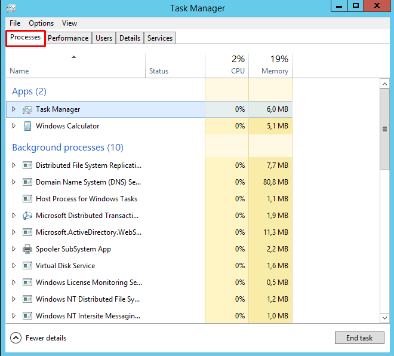Click the Spooler SubSystem App printer icon
Viewport: 394px width, 356px height.
(x=27, y=249)
